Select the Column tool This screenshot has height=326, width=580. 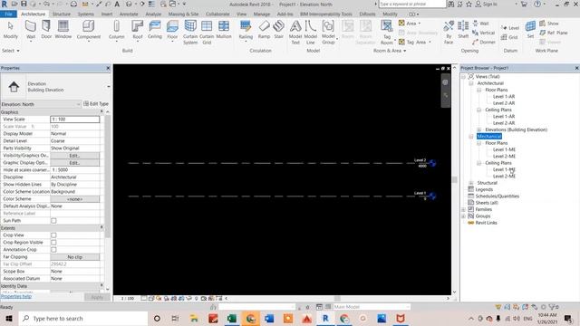pos(117,30)
